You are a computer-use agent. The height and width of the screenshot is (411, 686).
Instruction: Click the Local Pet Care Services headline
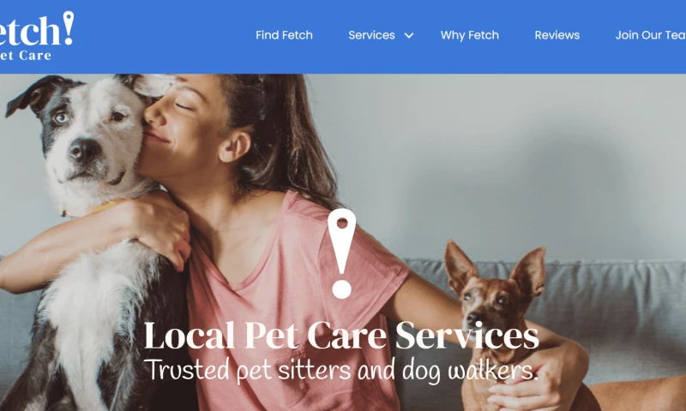[341, 336]
